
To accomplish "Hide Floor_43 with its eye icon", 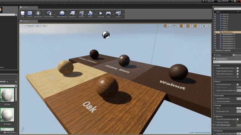I will pyautogui.click(x=215, y=19).
